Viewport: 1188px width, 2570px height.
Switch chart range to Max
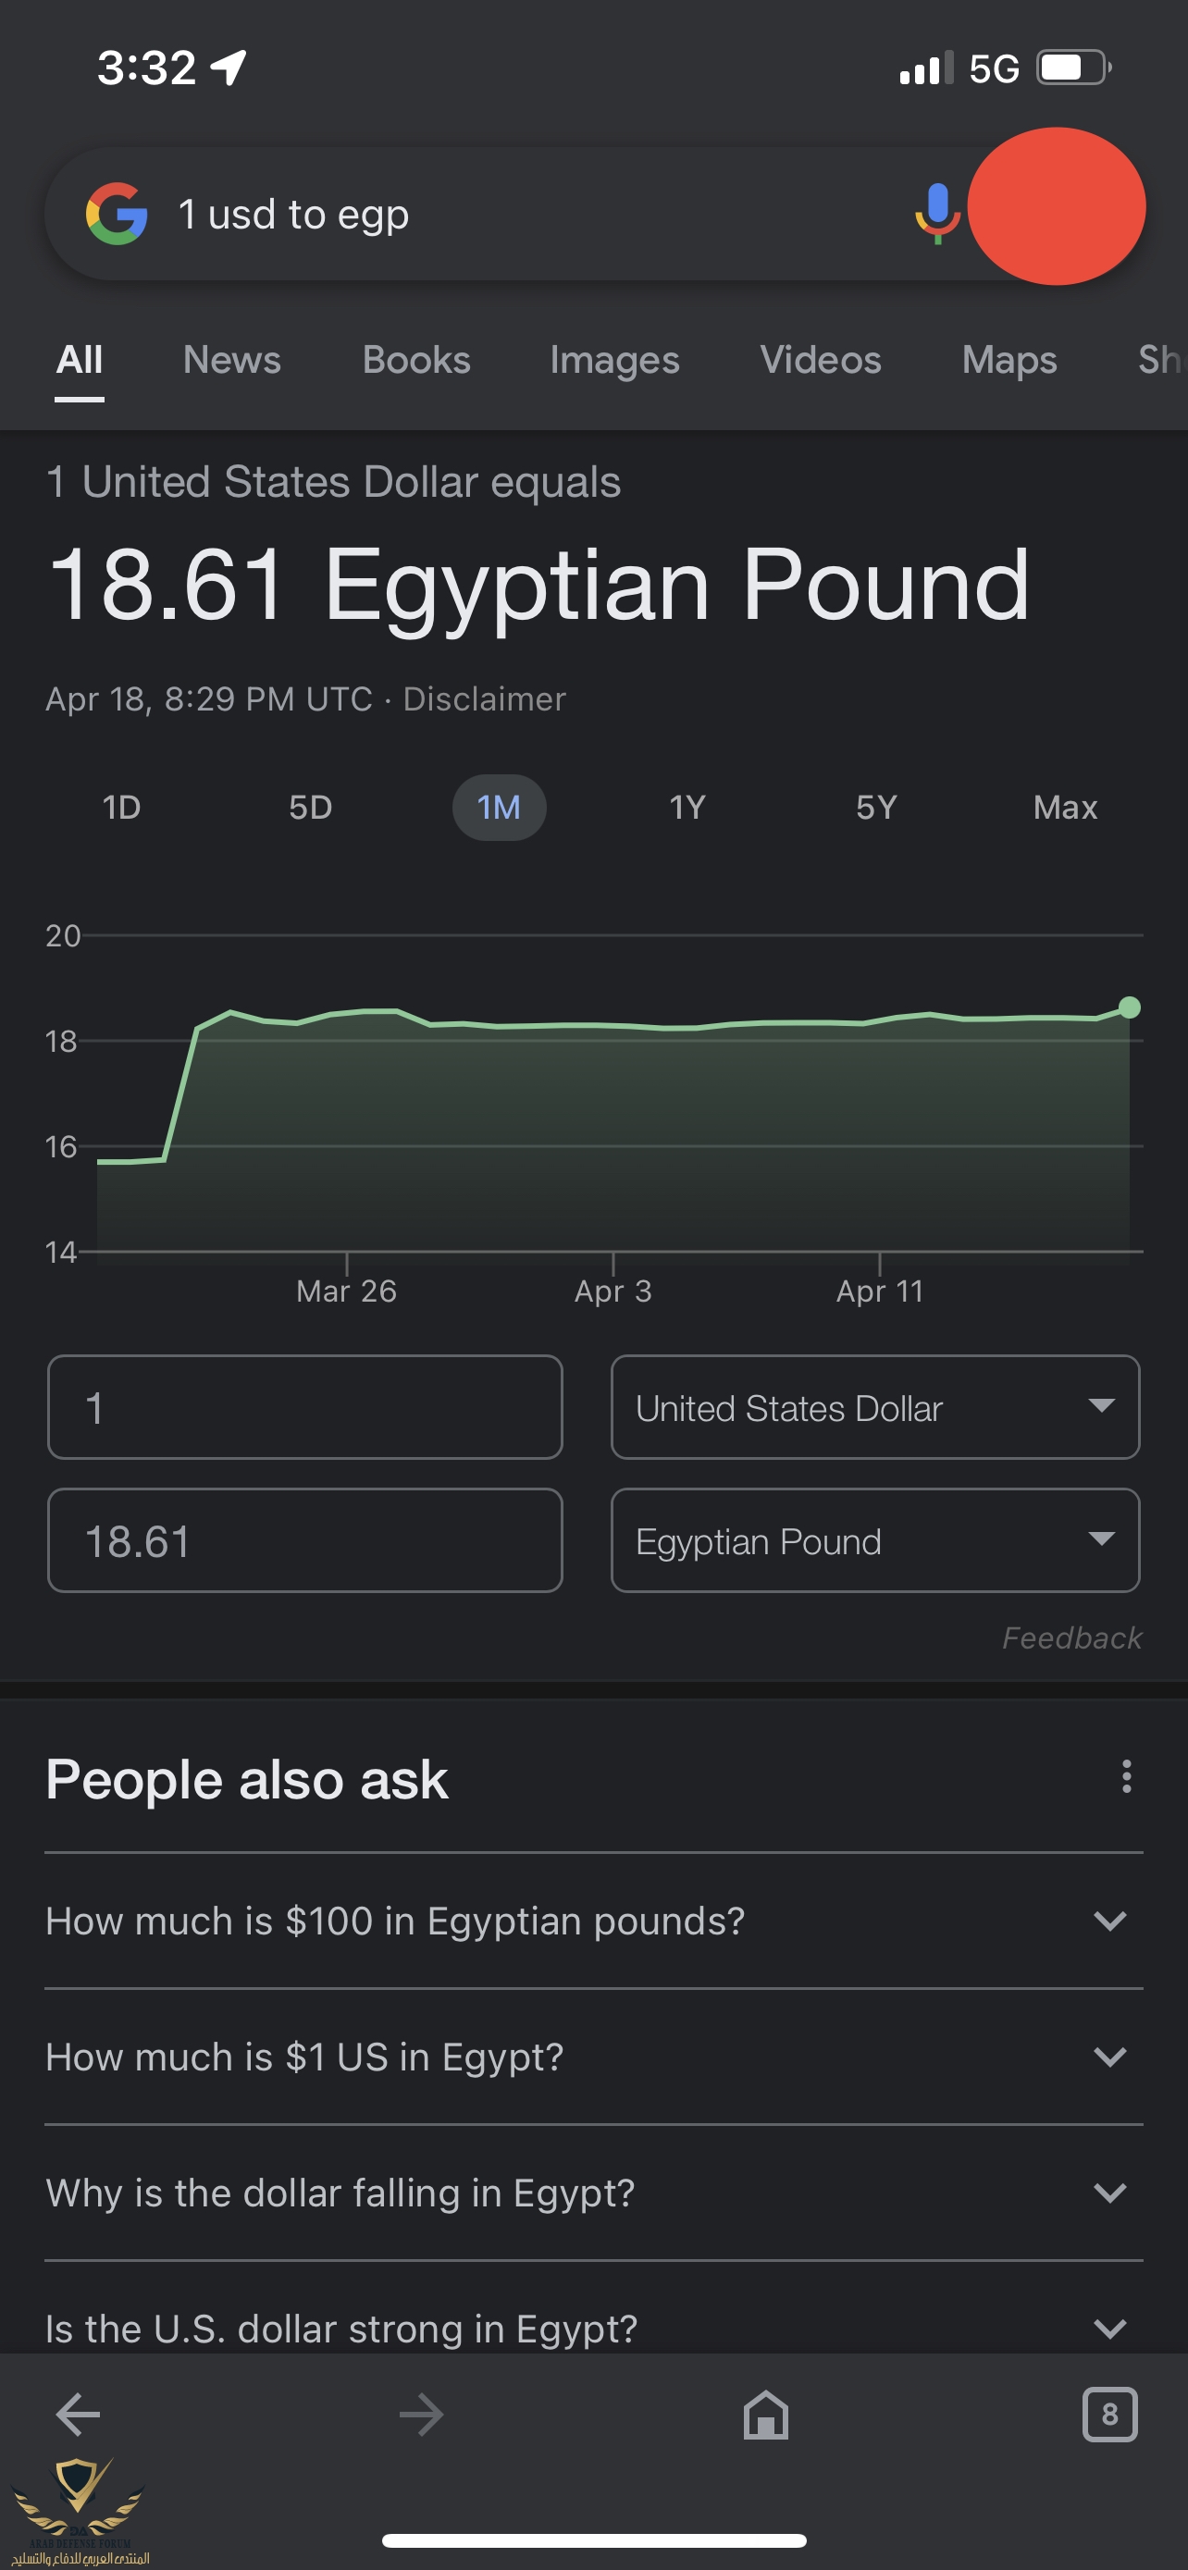coord(1064,807)
